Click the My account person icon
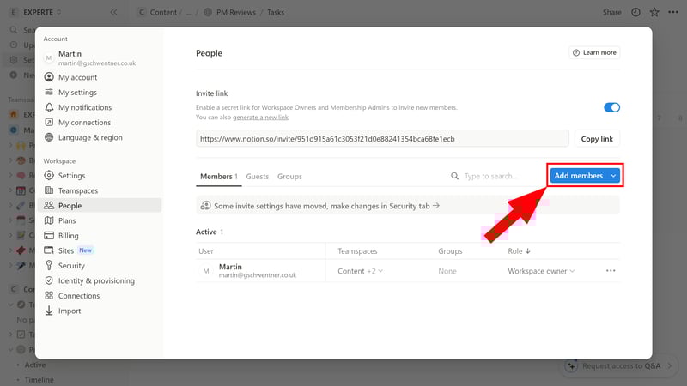This screenshot has width=687, height=386. pyautogui.click(x=49, y=77)
